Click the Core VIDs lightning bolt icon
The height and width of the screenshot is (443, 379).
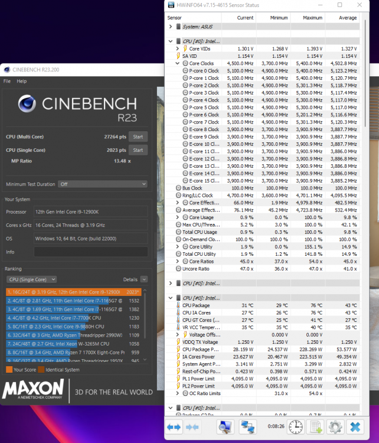(x=185, y=48)
